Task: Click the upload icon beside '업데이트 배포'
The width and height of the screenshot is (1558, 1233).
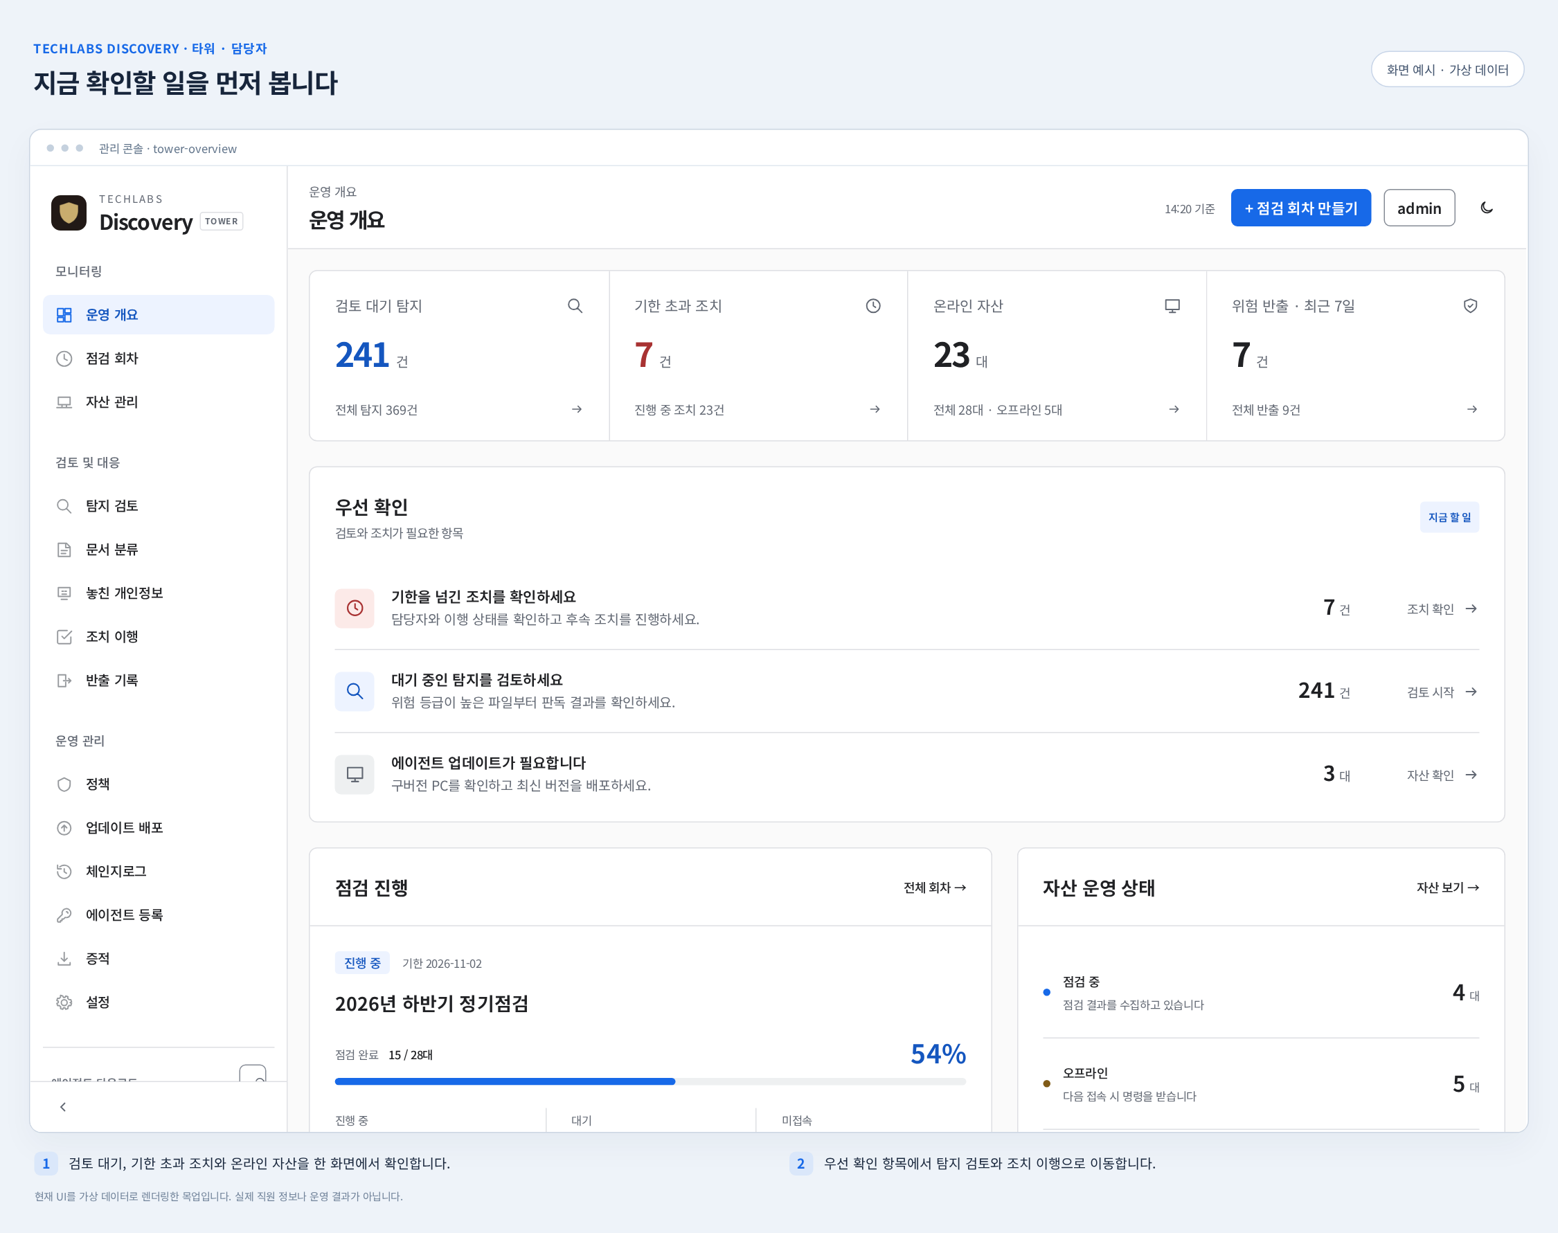Action: tap(64, 828)
